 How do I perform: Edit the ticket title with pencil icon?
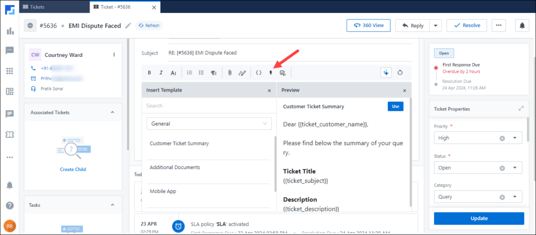(128, 26)
